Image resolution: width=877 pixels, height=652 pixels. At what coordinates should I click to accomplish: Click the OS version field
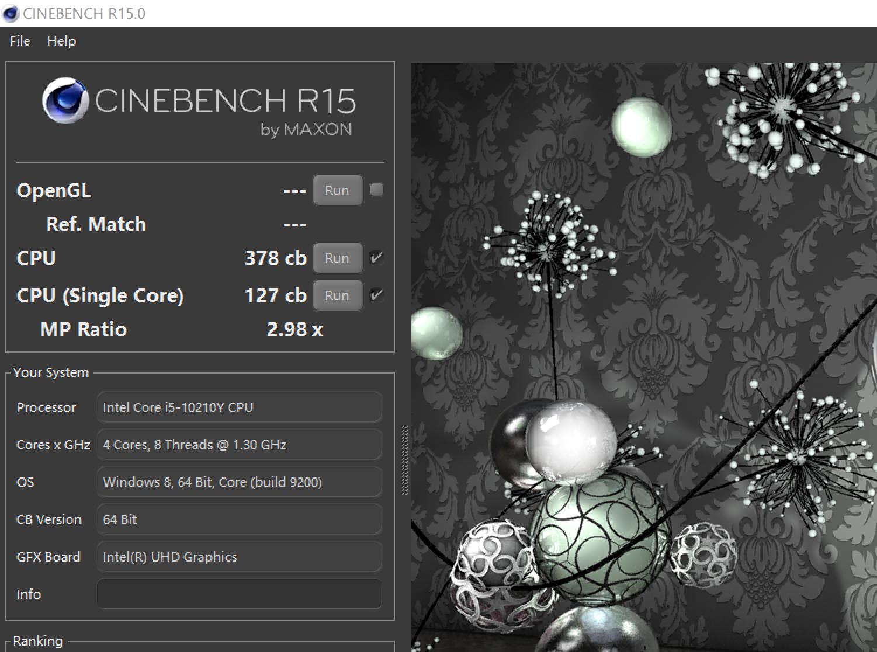click(239, 482)
